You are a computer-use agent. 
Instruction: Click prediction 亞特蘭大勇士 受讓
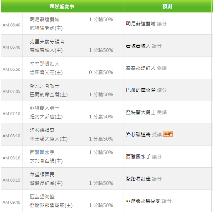(146, 112)
